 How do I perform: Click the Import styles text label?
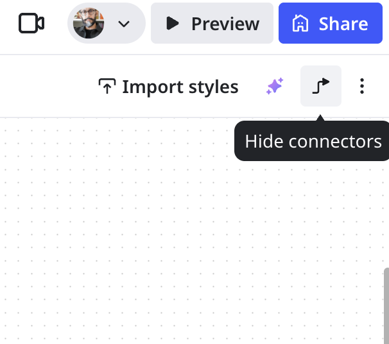tap(180, 87)
